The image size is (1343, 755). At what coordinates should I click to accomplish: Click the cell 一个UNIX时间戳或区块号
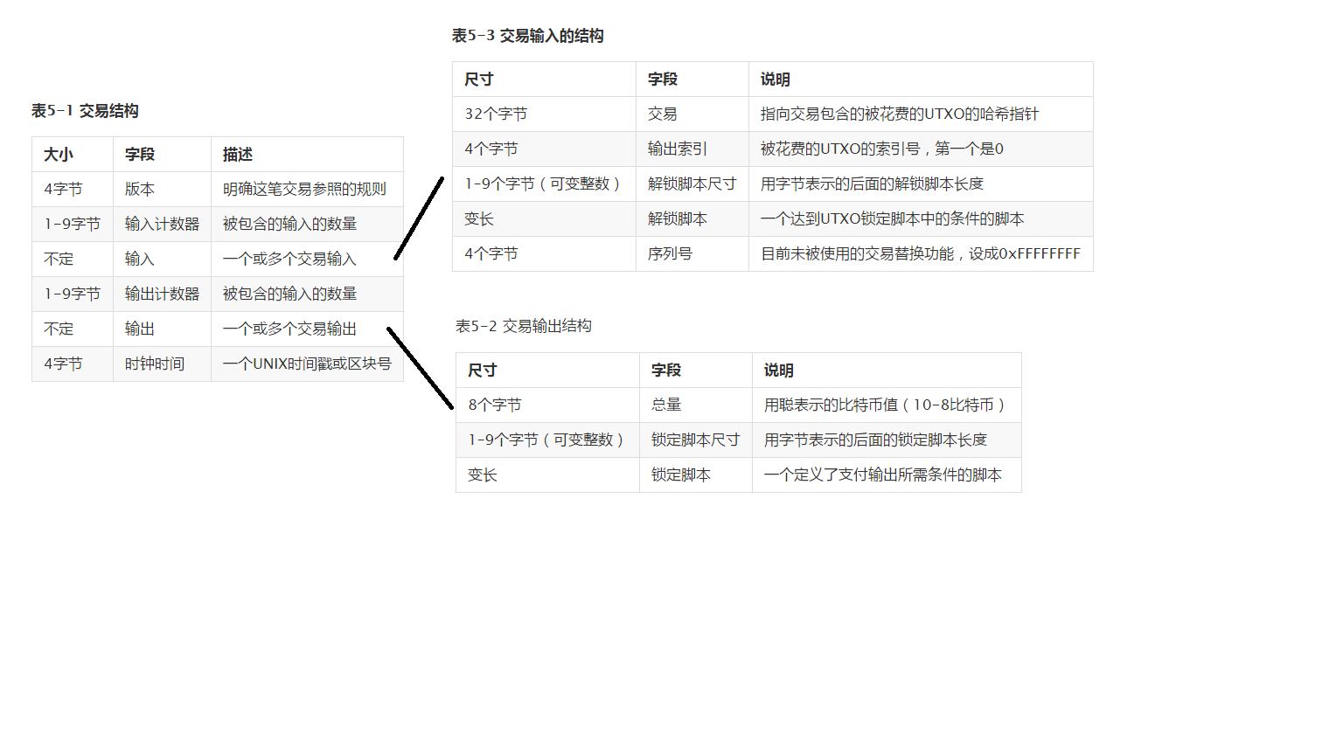307,364
